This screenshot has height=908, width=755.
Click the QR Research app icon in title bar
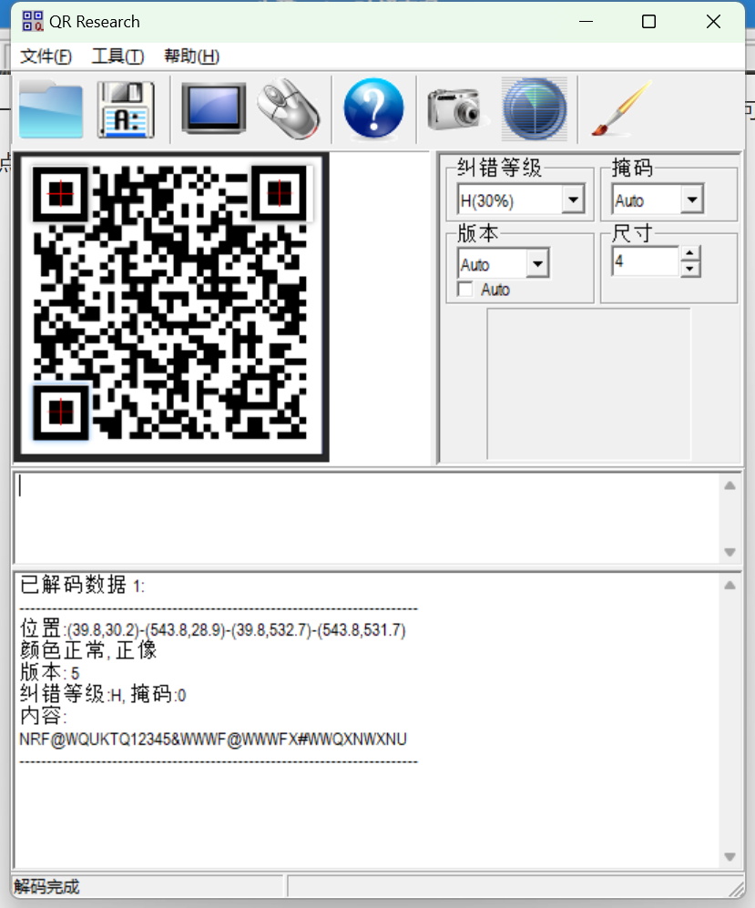(33, 22)
